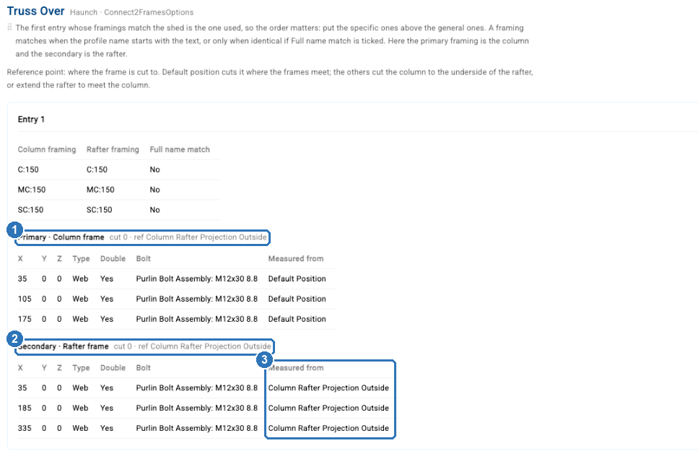Select the Purlin Bolt Assembly cell in X 105 row

tap(197, 299)
